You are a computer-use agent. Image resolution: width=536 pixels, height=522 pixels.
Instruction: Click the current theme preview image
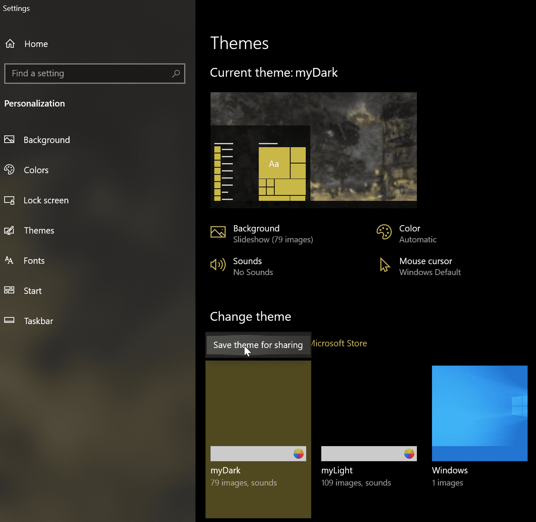coord(314,150)
